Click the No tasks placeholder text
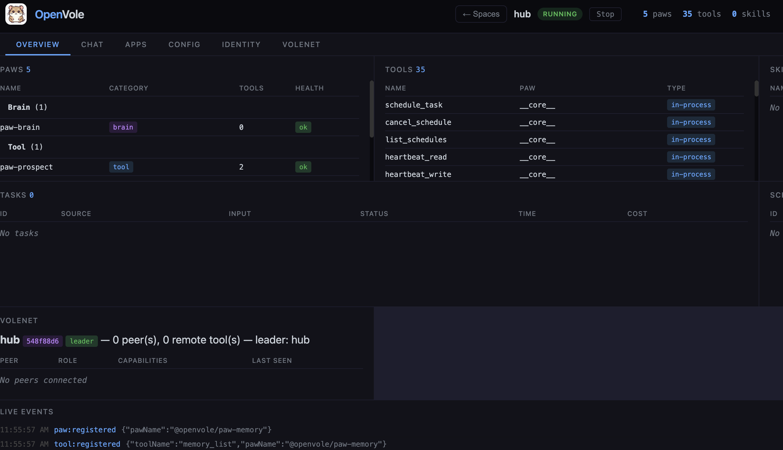The width and height of the screenshot is (783, 450). (19, 233)
